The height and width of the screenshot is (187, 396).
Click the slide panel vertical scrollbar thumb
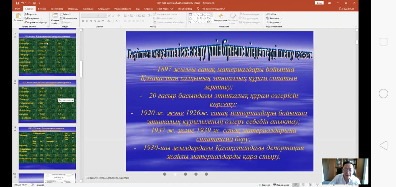point(81,69)
